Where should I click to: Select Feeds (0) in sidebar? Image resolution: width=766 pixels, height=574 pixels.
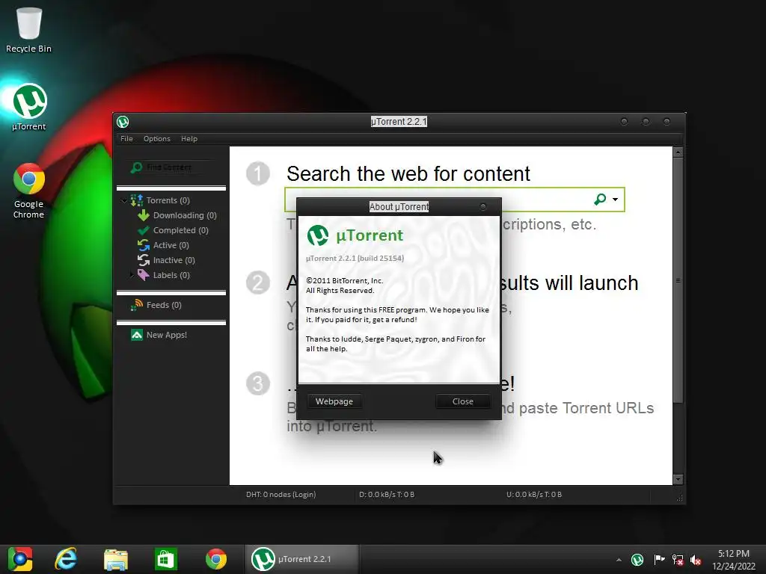[164, 305]
